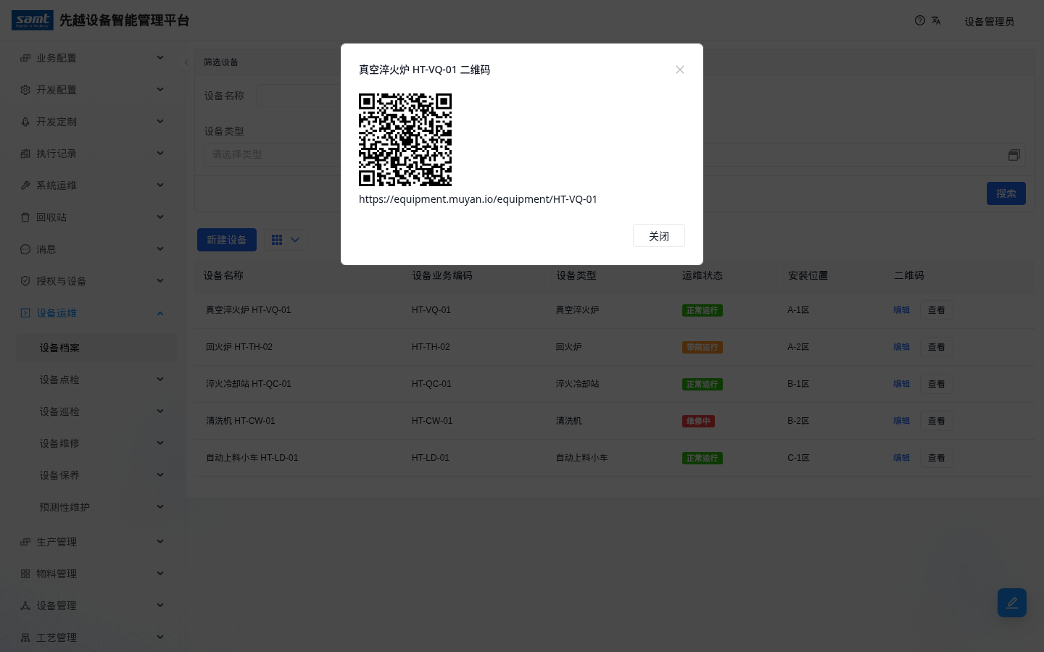
Task: Click the 生产管理 sidebar icon
Action: [25, 542]
